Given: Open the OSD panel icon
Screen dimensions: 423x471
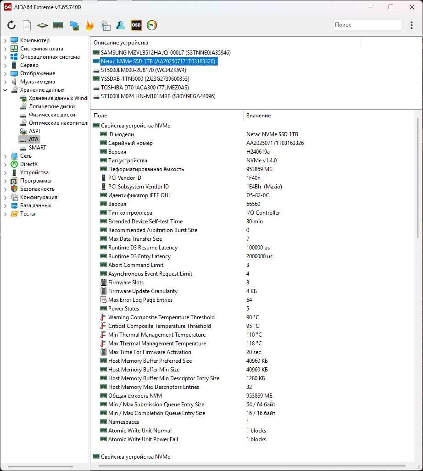Looking at the screenshot, I should (x=136, y=25).
